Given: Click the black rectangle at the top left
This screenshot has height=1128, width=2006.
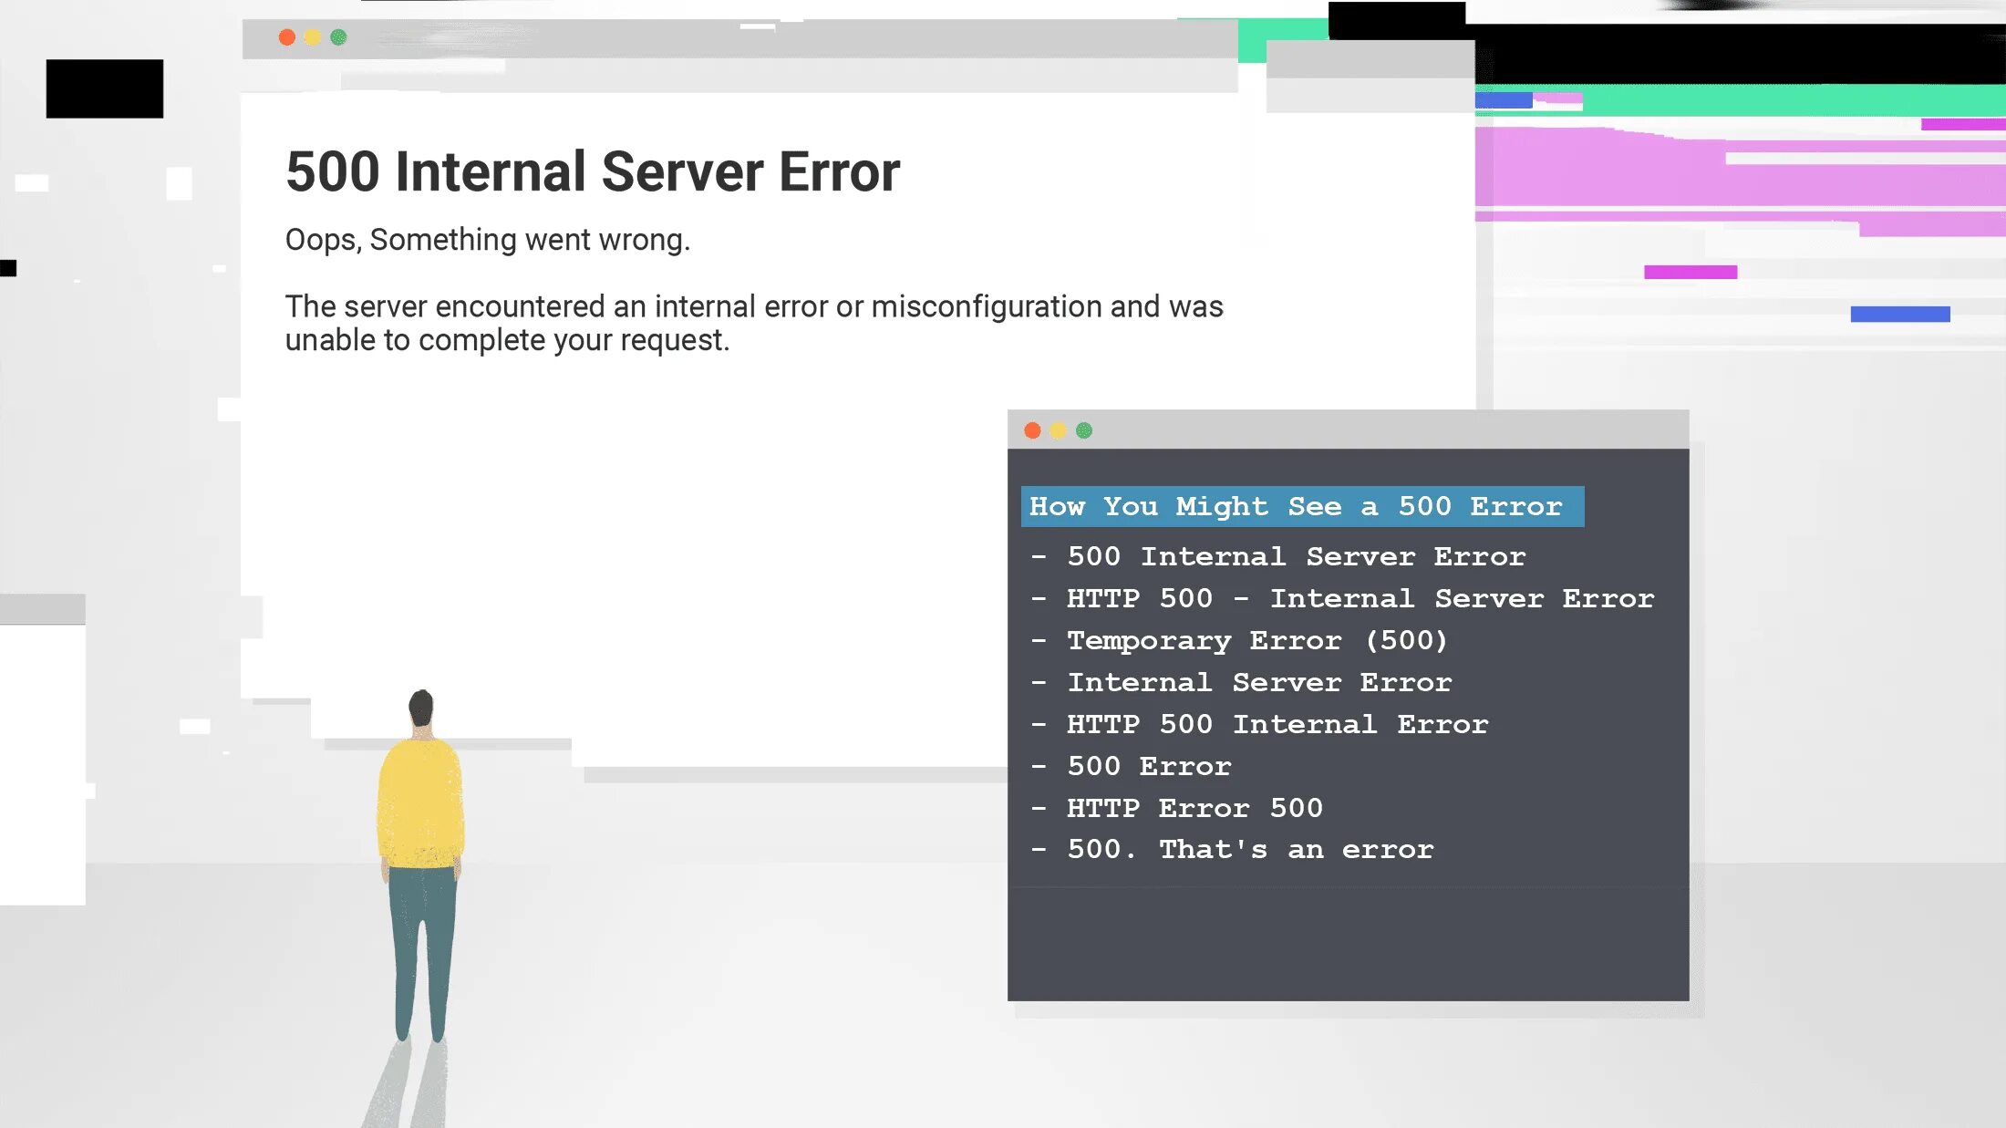Looking at the screenshot, I should 105,88.
